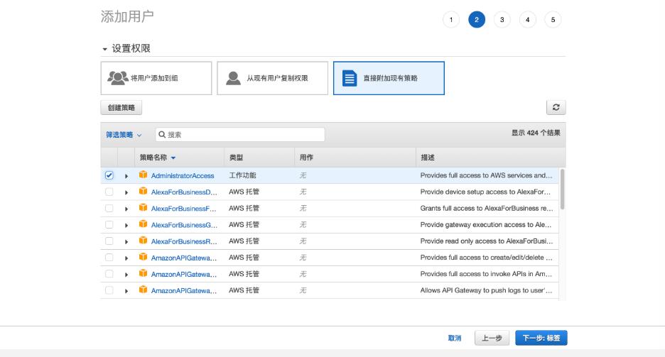Click 'Allows API Gateway to push logs' description
This screenshot has height=357, width=665.
point(486,290)
